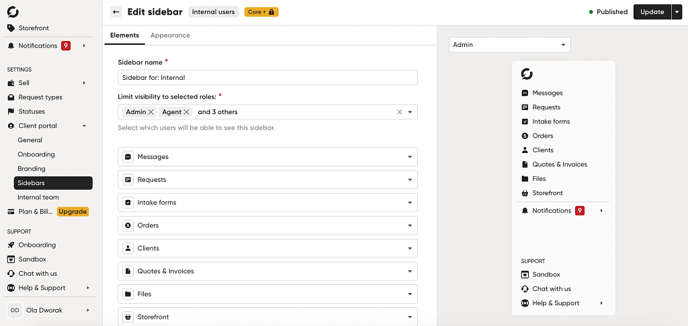Remove the Agent role tag
The height and width of the screenshot is (326, 688).
(187, 112)
